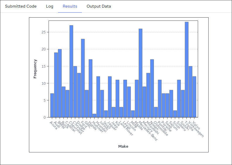
Task: Click the Acura x-axis label
Action: pyautogui.click(x=54, y=125)
